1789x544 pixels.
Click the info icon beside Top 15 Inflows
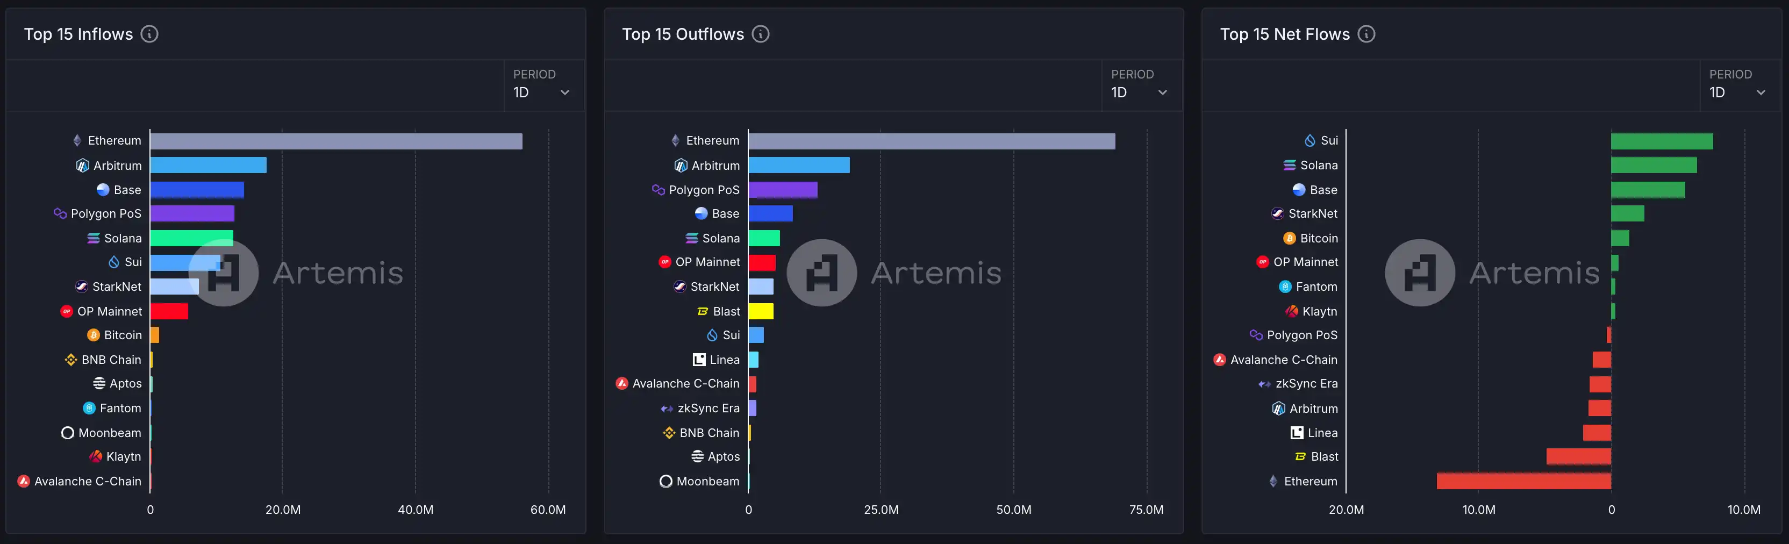[x=149, y=34]
